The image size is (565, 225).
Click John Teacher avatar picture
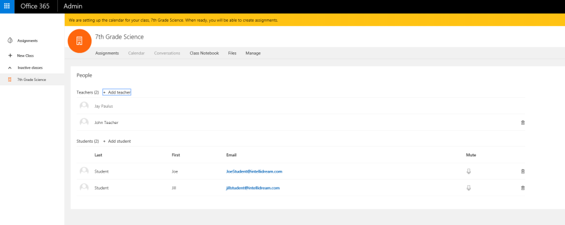click(x=84, y=123)
